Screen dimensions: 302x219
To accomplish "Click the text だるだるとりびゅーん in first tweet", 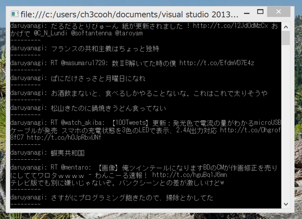I will click(85, 26).
